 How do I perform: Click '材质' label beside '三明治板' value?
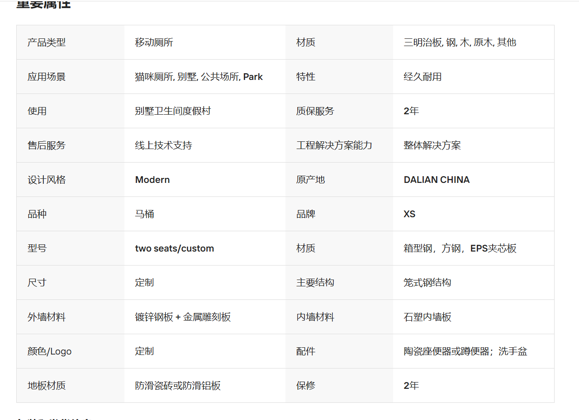pyautogui.click(x=306, y=42)
